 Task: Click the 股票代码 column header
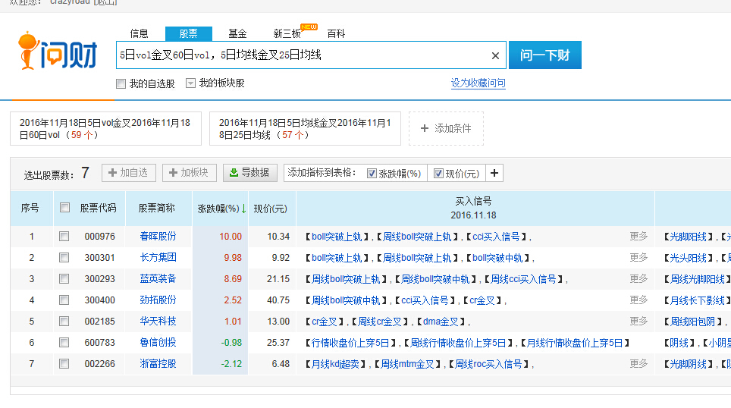[x=98, y=208]
